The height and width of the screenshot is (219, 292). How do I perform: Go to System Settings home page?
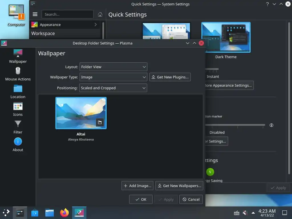pos(100,14)
